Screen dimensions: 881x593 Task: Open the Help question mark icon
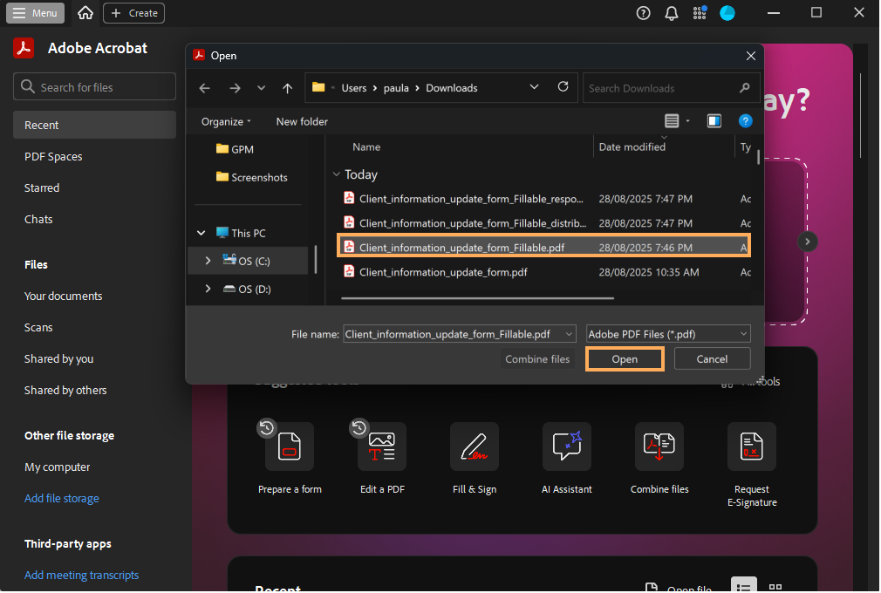pyautogui.click(x=643, y=13)
